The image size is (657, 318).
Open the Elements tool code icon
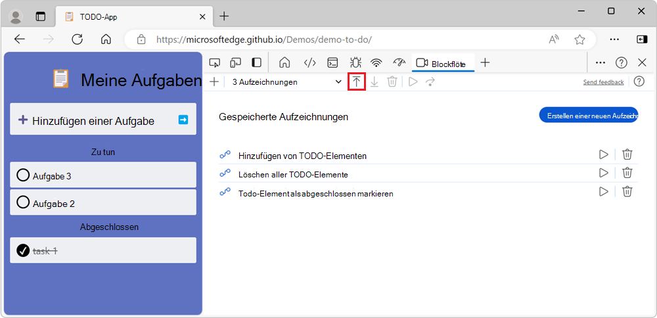tap(309, 63)
